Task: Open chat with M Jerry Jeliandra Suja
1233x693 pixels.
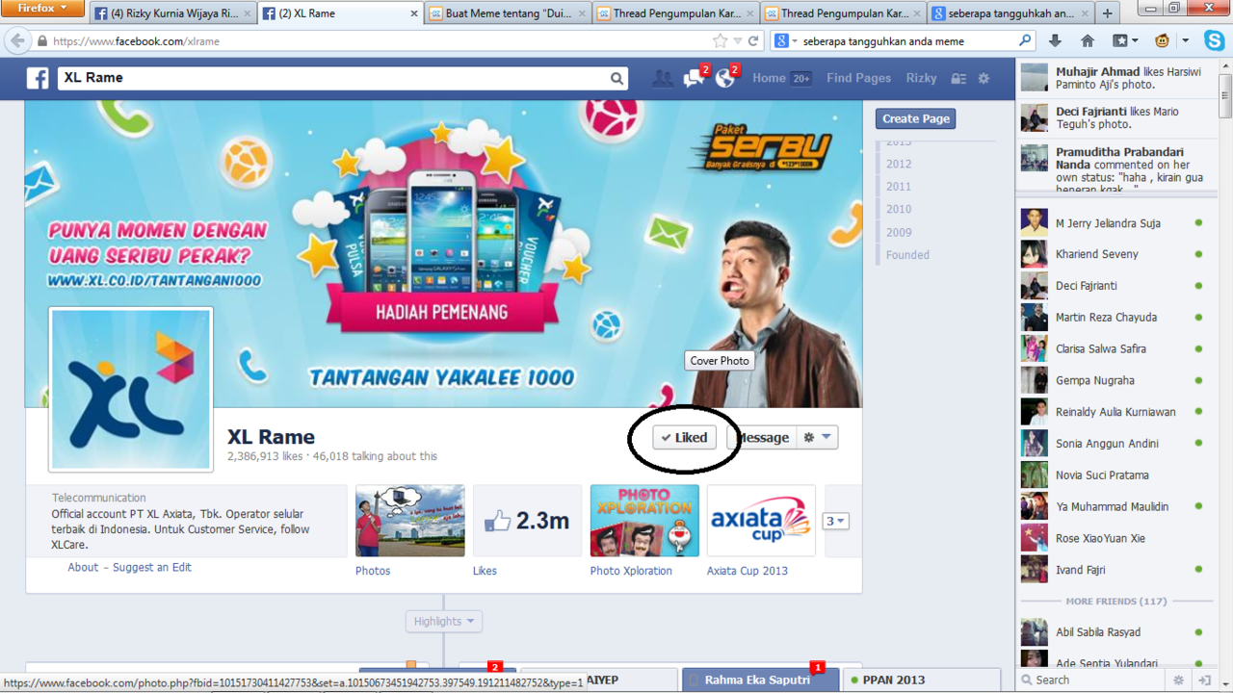Action: pyautogui.click(x=1112, y=222)
